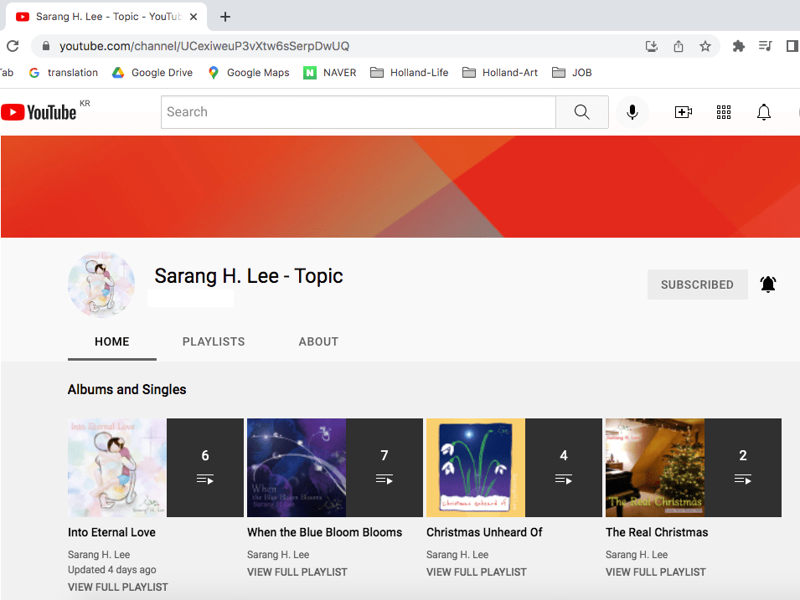Open the Create video camera icon

(684, 112)
